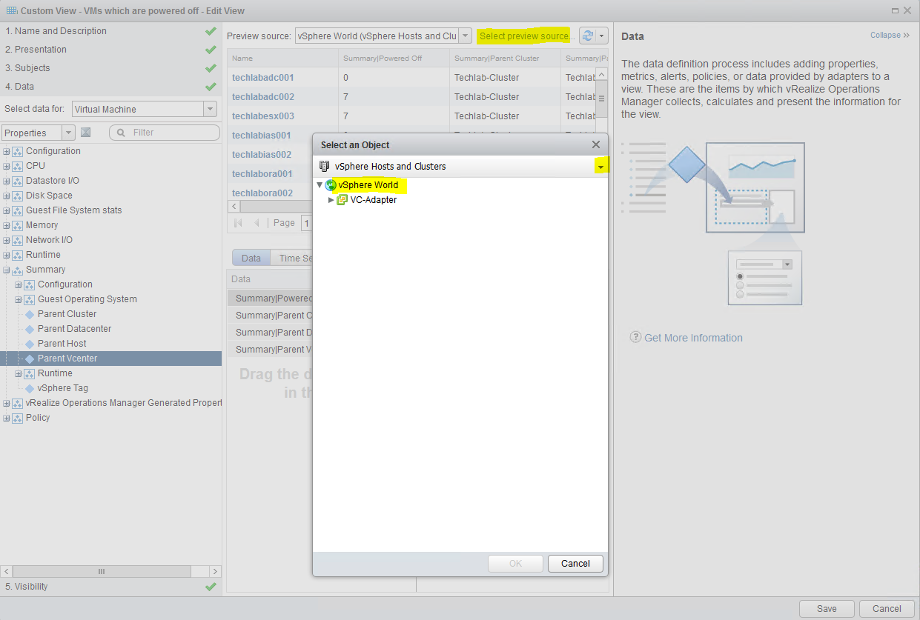Screen dimensions: 920x620
Task: Switch to the Data tab
Action: point(251,258)
